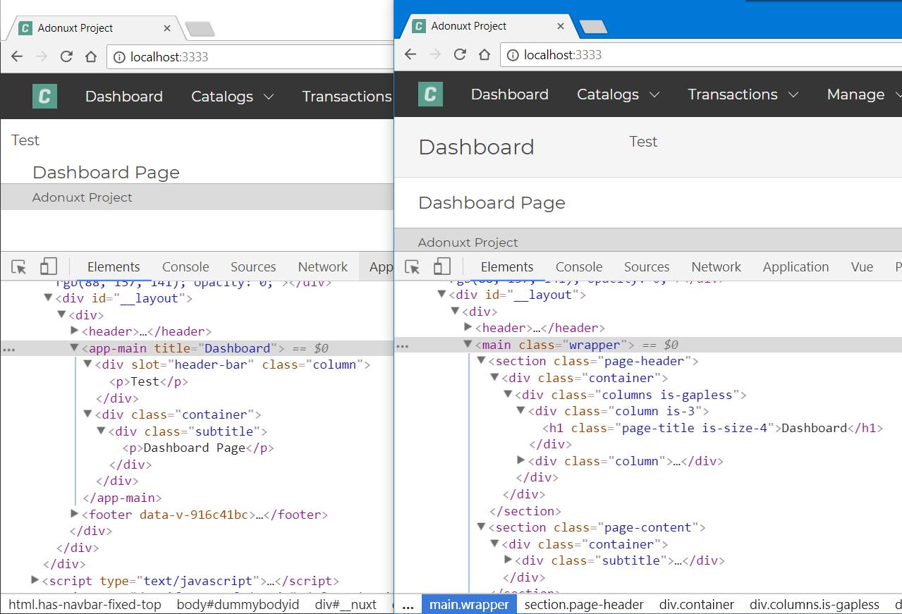Open Dashboard link in left window navbar
This screenshot has width=902, height=614.
(124, 97)
